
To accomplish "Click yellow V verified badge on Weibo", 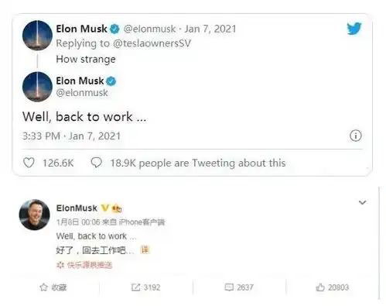I will point(104,208).
